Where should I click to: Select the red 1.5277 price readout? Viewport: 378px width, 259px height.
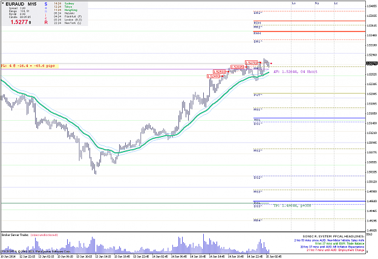click(x=21, y=22)
